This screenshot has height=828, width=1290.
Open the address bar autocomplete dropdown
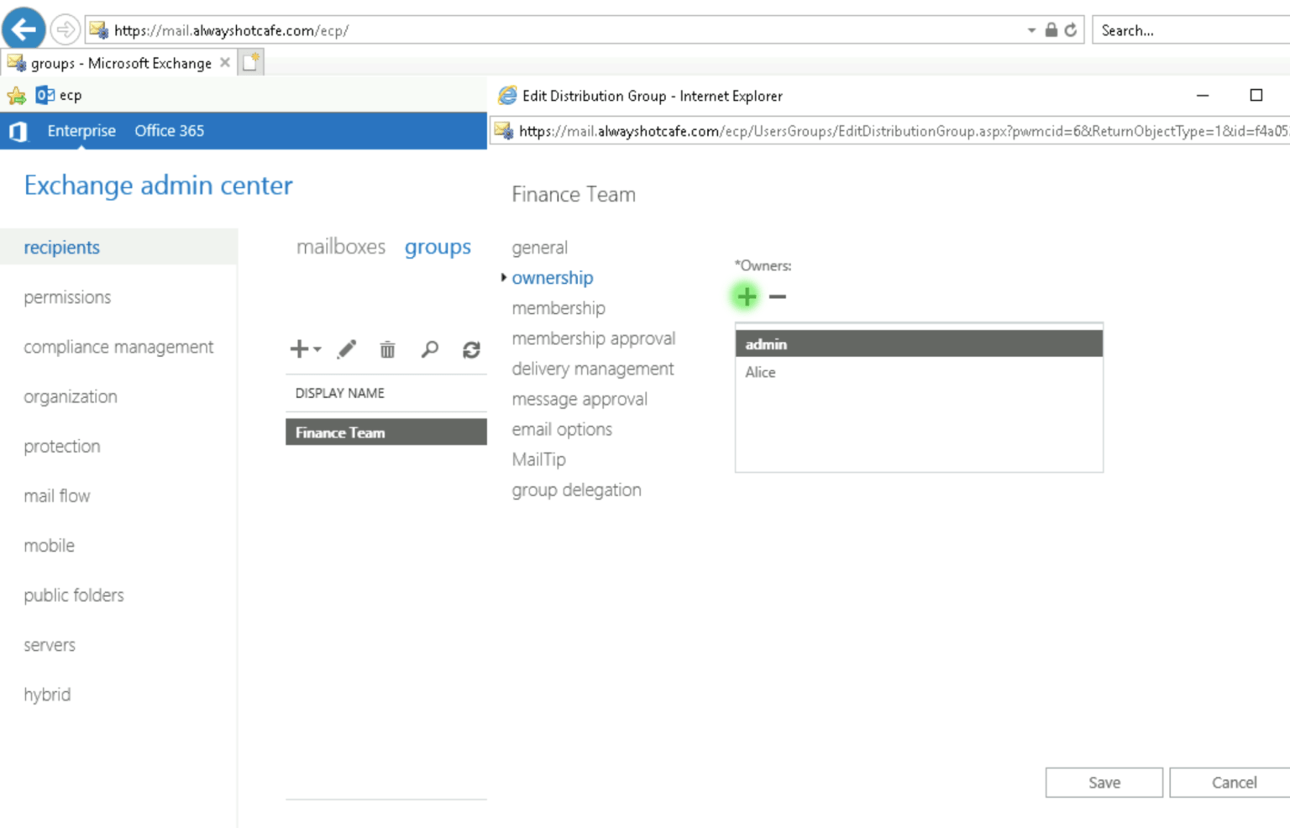(1031, 29)
